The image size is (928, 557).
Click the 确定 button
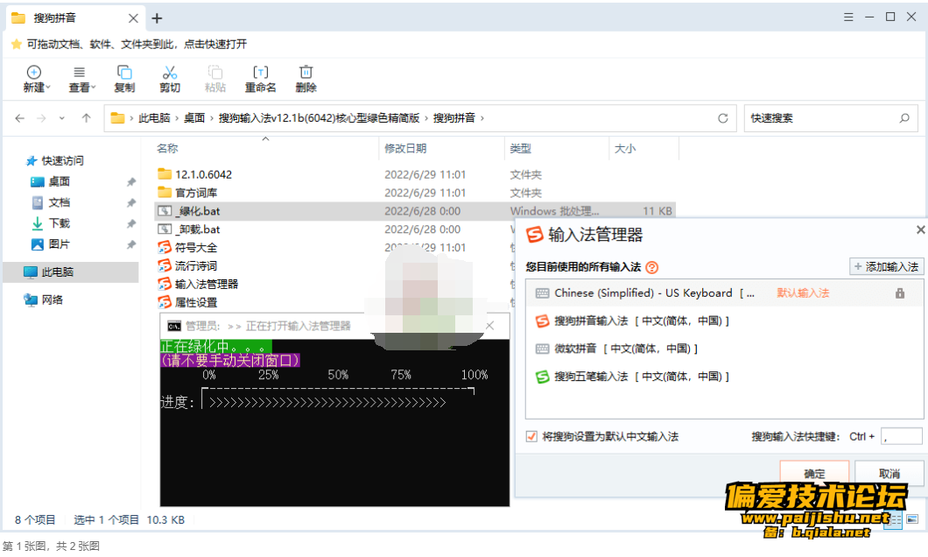[814, 474]
